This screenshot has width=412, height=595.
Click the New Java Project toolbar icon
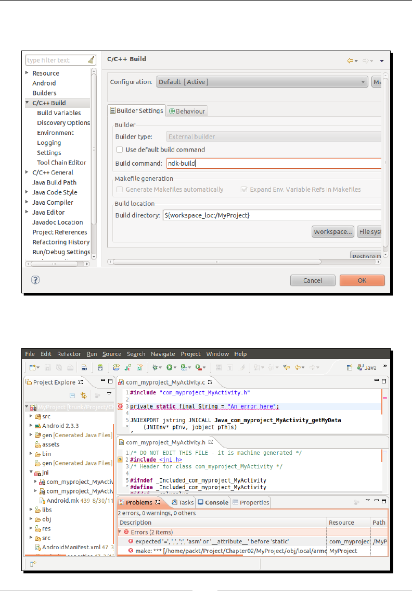click(x=117, y=367)
